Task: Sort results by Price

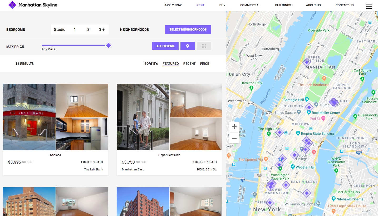Action: click(x=205, y=64)
